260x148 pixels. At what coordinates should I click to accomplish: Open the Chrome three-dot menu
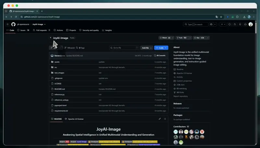coord(254,17)
